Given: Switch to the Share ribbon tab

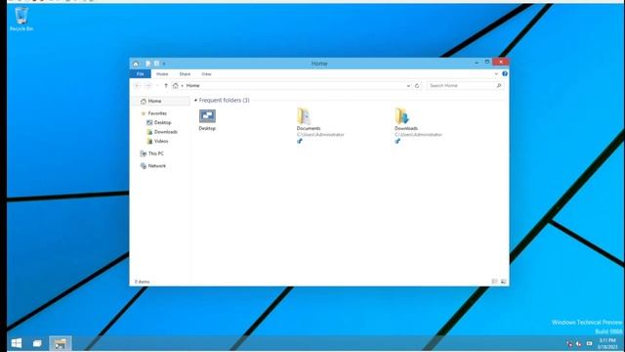Looking at the screenshot, I should (185, 74).
